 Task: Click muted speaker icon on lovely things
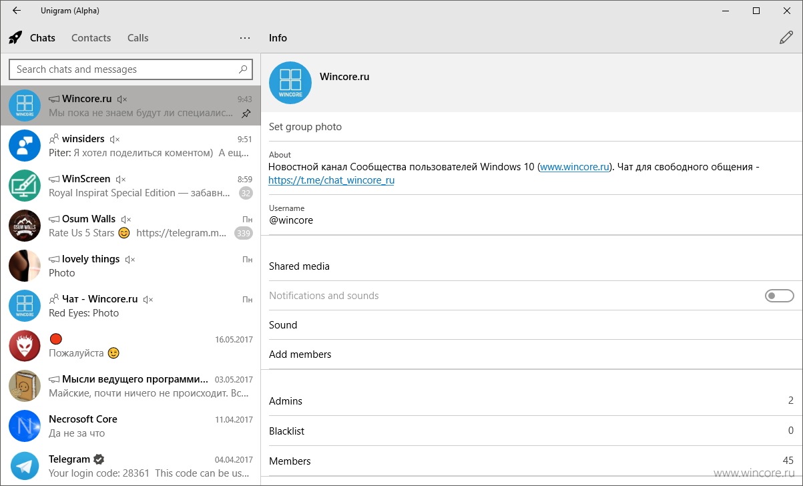click(x=130, y=259)
